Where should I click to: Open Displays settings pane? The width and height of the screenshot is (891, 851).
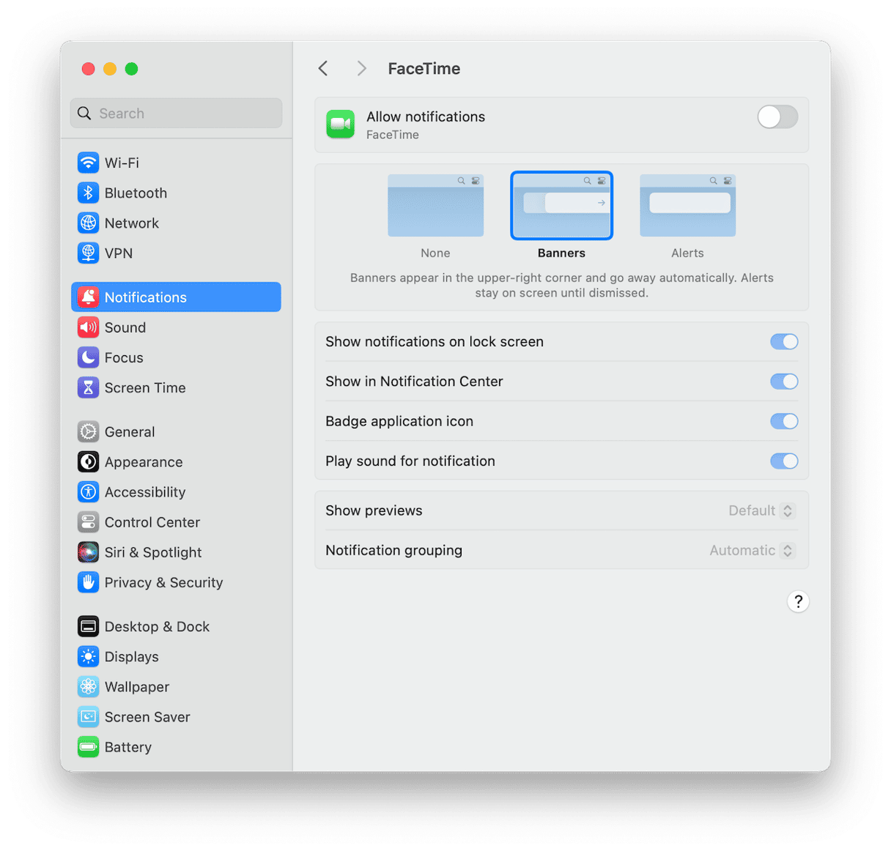click(x=176, y=656)
